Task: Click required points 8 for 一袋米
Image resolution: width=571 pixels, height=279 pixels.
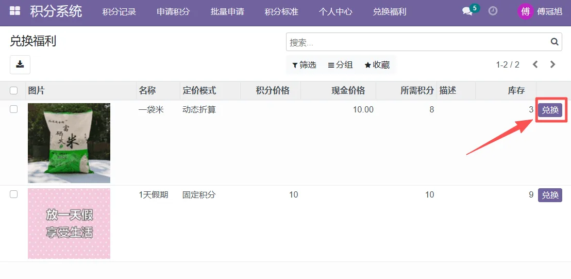Action: [431, 110]
